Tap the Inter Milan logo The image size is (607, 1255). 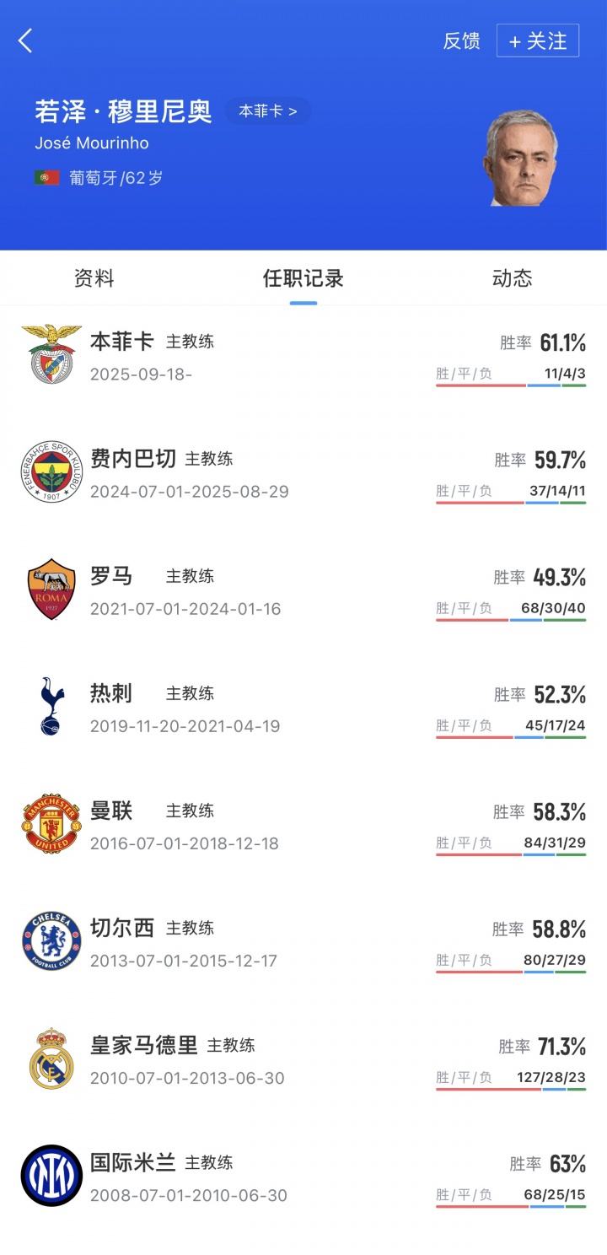pyautogui.click(x=51, y=1175)
